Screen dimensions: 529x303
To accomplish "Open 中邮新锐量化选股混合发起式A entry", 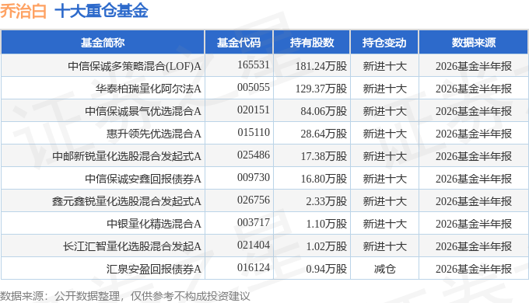I will [127, 156].
